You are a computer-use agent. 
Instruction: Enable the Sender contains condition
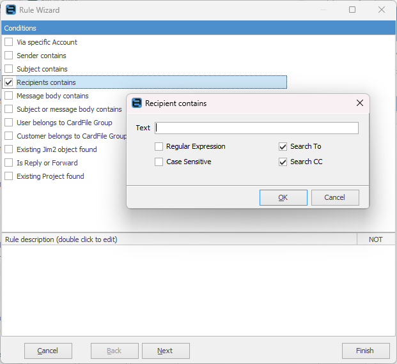point(8,56)
